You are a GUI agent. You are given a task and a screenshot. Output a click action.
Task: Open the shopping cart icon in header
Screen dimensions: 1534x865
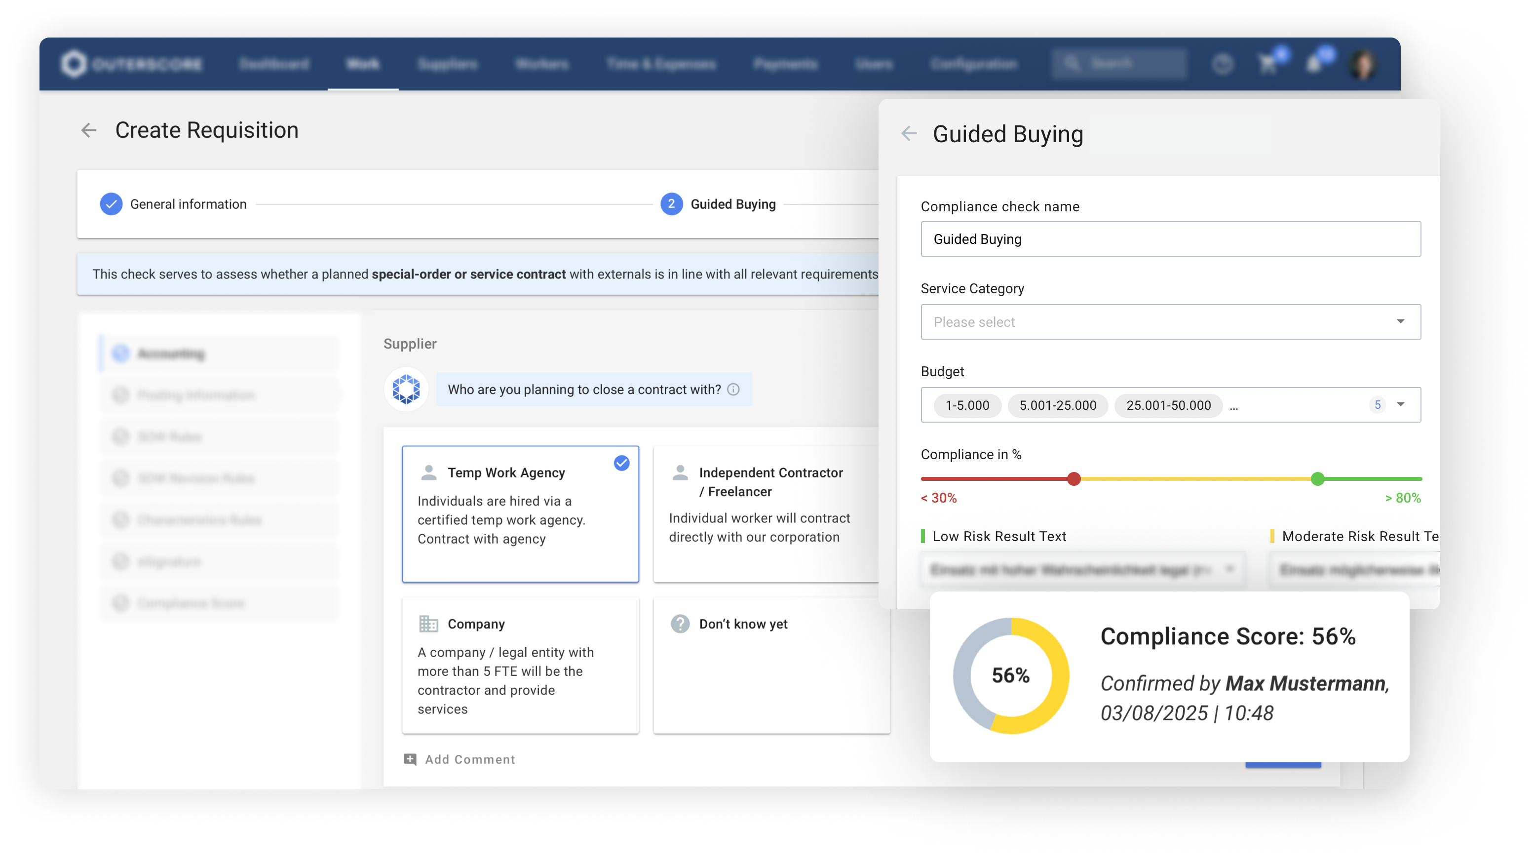tap(1268, 64)
